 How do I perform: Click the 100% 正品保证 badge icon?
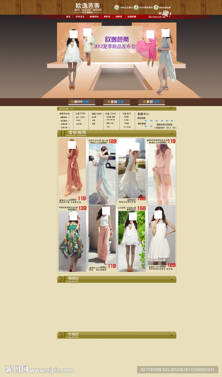pos(117,7)
